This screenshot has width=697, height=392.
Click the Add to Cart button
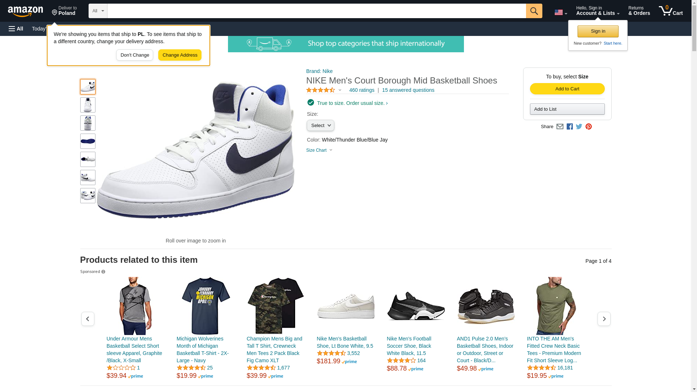(x=567, y=89)
